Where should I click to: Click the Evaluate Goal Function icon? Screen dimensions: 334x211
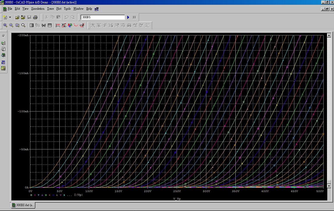click(x=64, y=25)
